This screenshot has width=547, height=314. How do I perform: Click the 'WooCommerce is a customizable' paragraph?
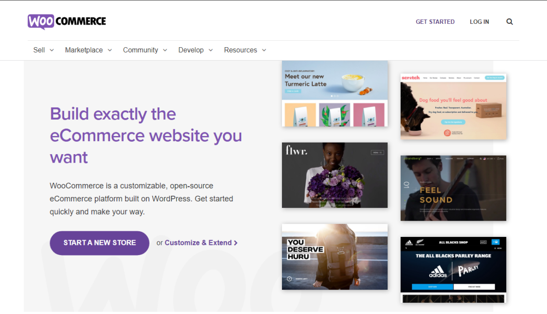tap(141, 199)
